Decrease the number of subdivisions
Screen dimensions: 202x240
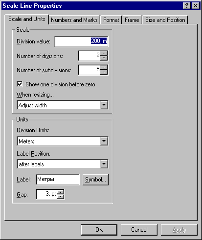pos(104,72)
